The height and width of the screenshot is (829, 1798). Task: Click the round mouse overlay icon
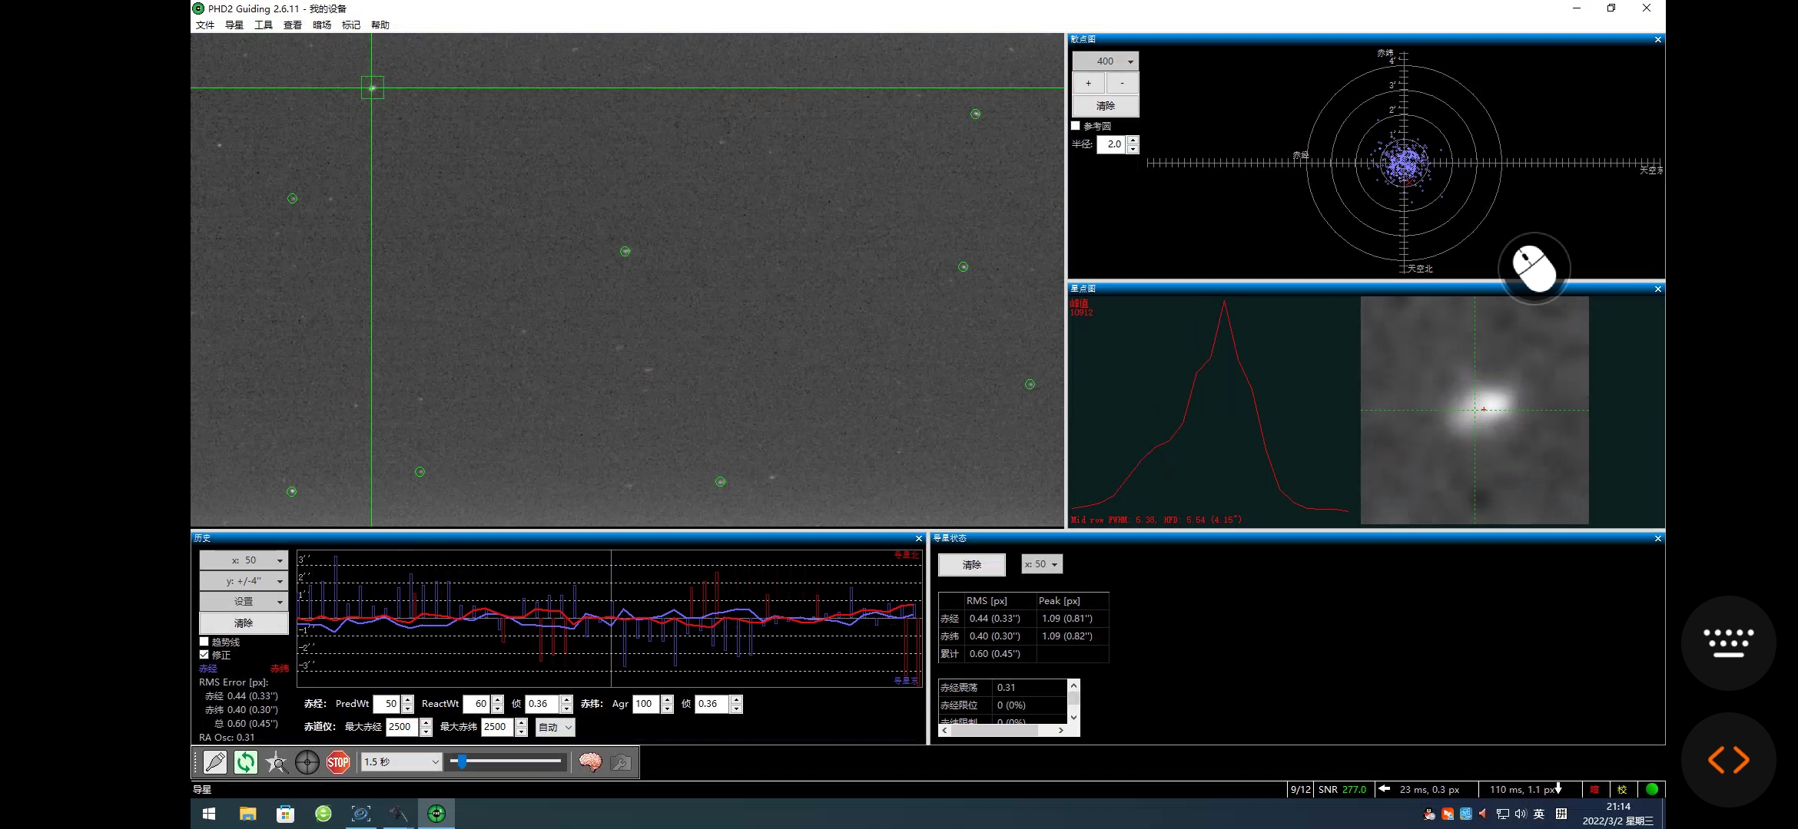click(x=1534, y=268)
